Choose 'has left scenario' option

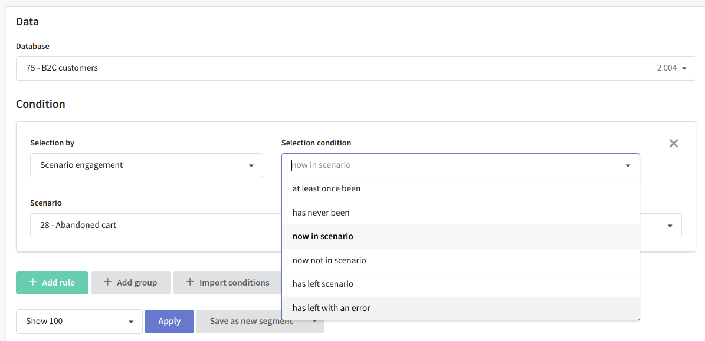(460, 284)
